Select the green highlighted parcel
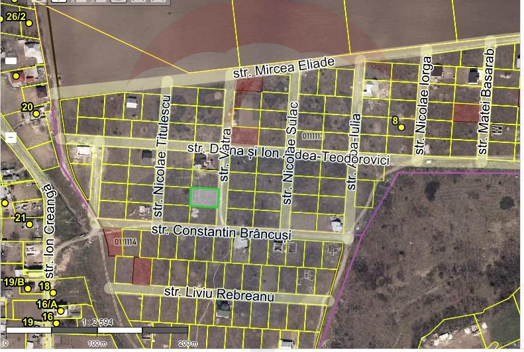 pos(204,197)
